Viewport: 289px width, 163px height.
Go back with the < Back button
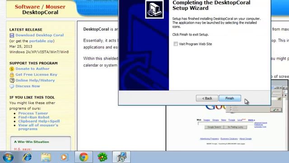click(x=207, y=98)
